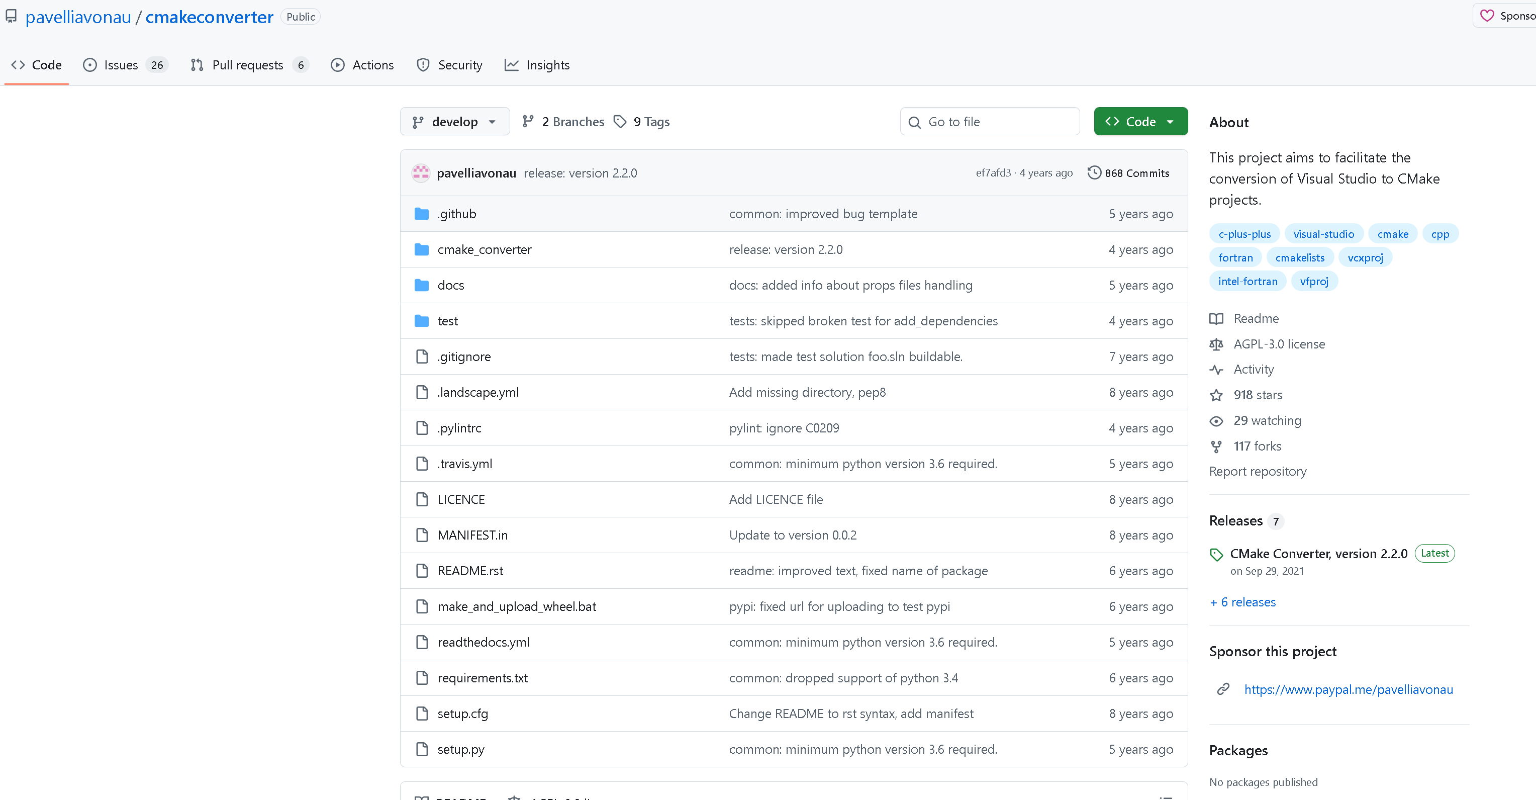
Task: Go to pavelliavonau owner profile link
Action: point(77,17)
